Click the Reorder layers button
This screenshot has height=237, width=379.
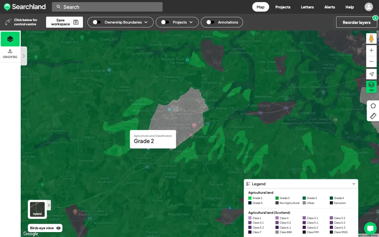tap(356, 22)
